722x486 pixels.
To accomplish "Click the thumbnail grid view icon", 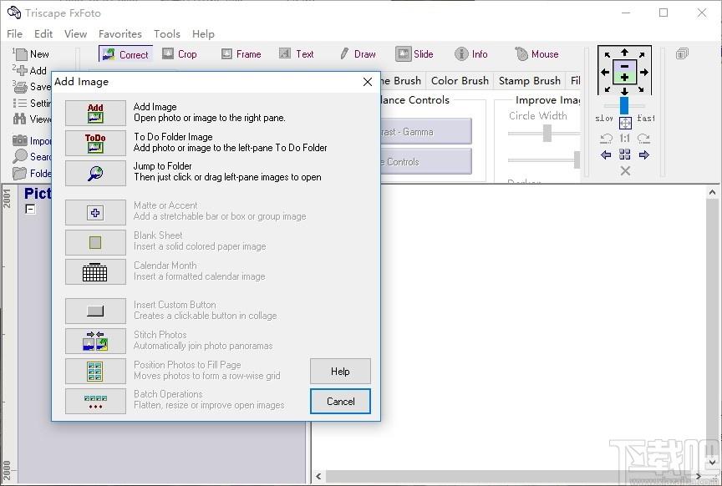I will [x=625, y=154].
